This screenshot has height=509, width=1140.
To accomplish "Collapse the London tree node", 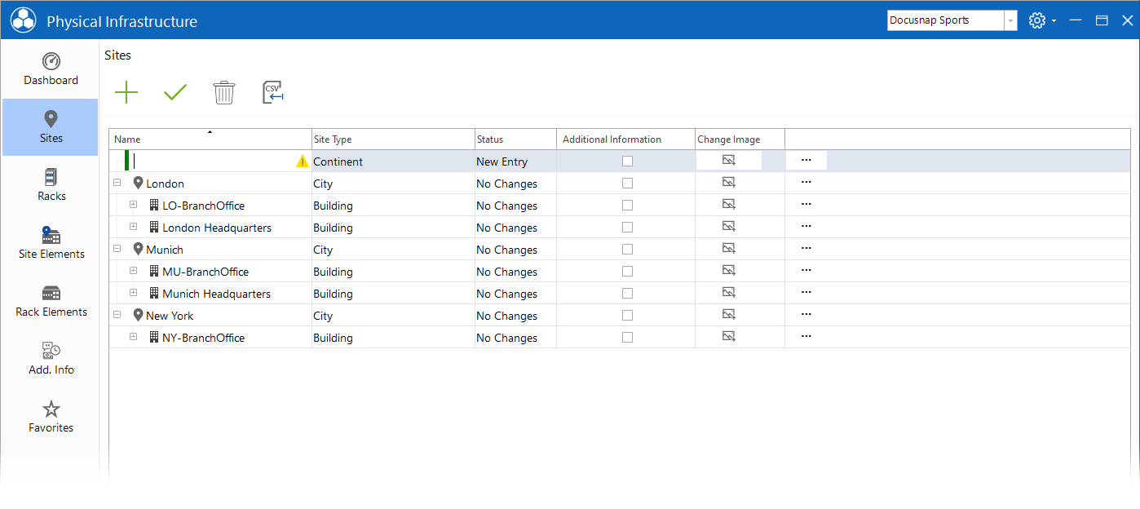I will (117, 184).
